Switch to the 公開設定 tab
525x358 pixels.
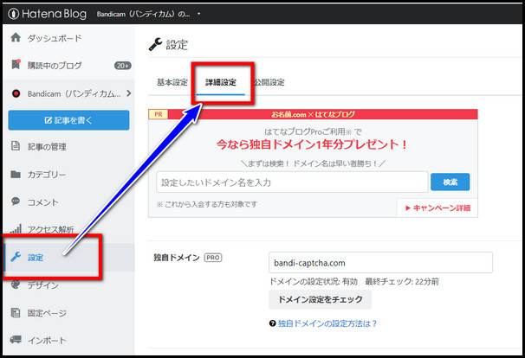(269, 82)
